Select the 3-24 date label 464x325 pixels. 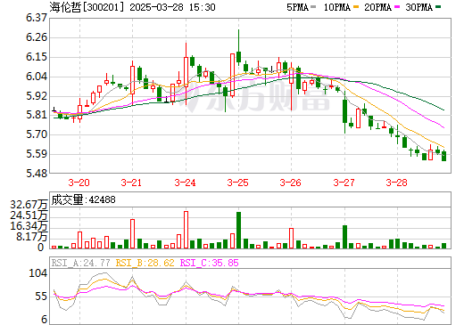click(x=185, y=183)
